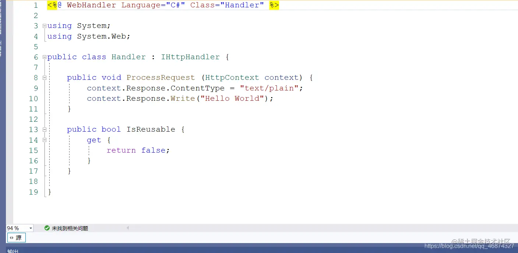Click the false literal on line 15
518x253 pixels.
click(154, 150)
